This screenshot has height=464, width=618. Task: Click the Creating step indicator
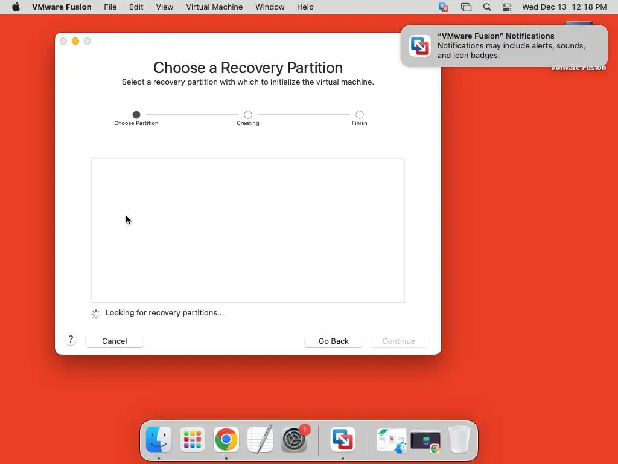click(248, 115)
